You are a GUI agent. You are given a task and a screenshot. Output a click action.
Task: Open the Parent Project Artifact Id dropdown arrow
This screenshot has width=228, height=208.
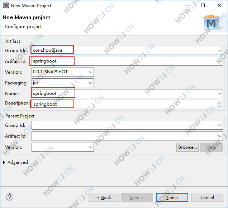tap(219, 136)
